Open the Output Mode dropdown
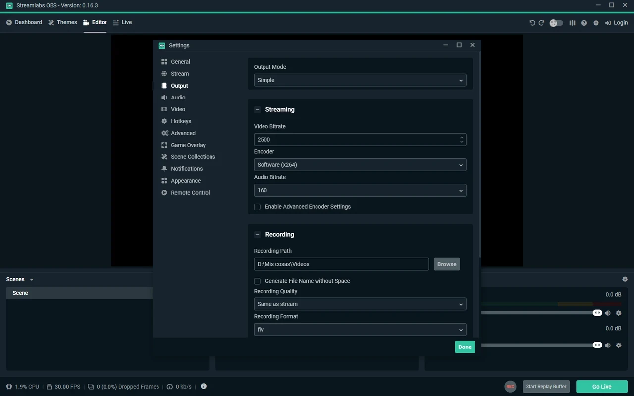This screenshot has height=396, width=634. coord(360,80)
